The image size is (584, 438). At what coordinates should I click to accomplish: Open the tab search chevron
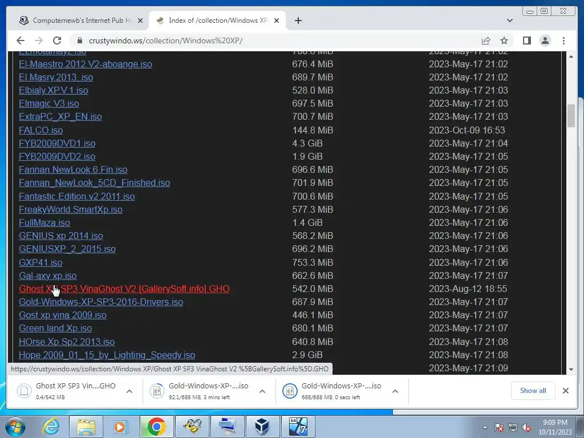click(510, 21)
